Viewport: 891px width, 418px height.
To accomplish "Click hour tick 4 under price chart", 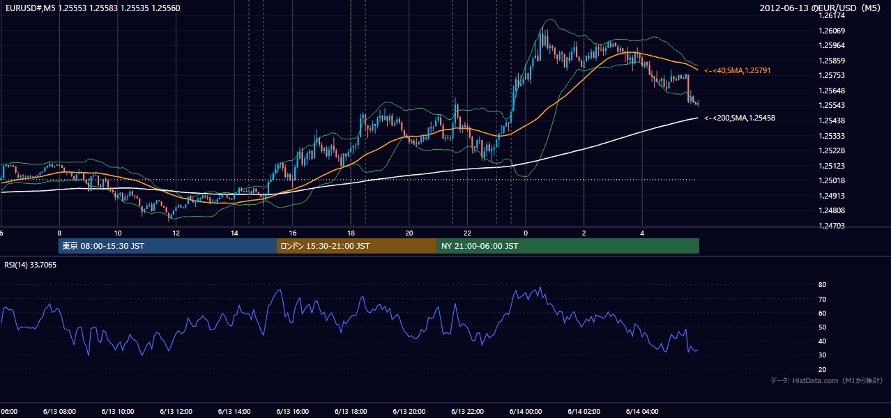I will tap(642, 233).
